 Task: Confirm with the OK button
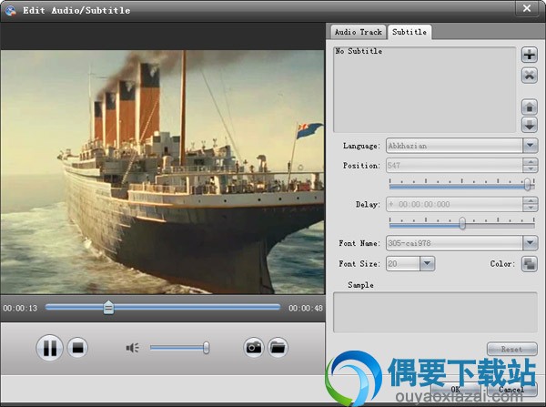pos(456,389)
